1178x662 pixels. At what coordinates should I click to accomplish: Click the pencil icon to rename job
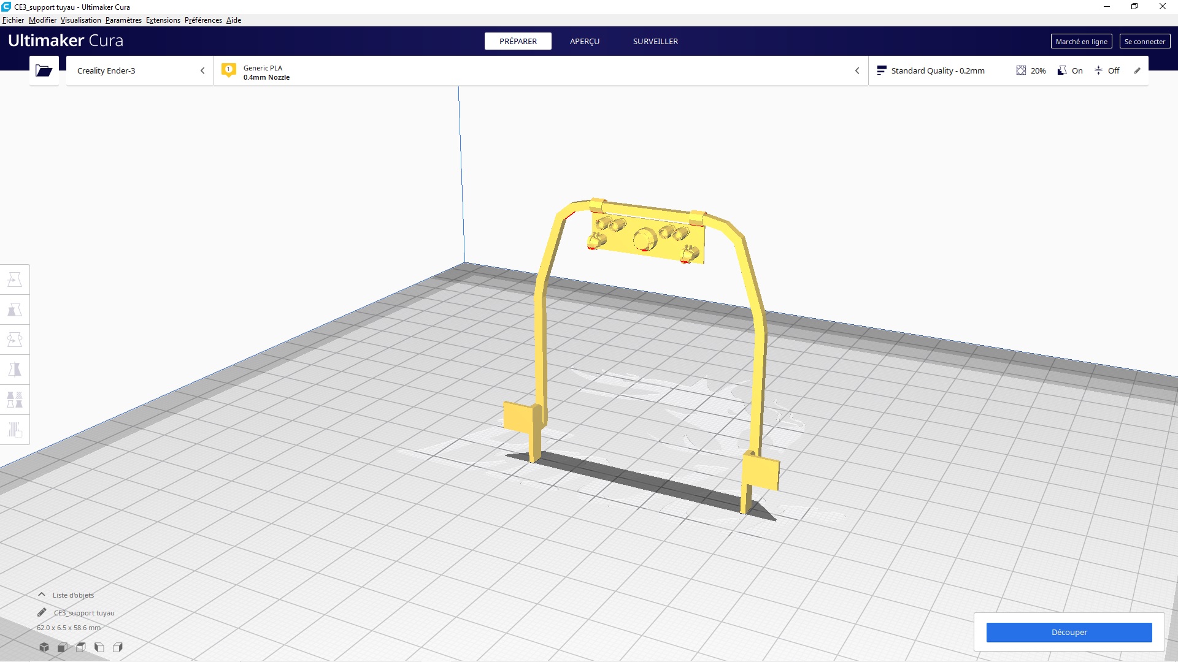42,612
